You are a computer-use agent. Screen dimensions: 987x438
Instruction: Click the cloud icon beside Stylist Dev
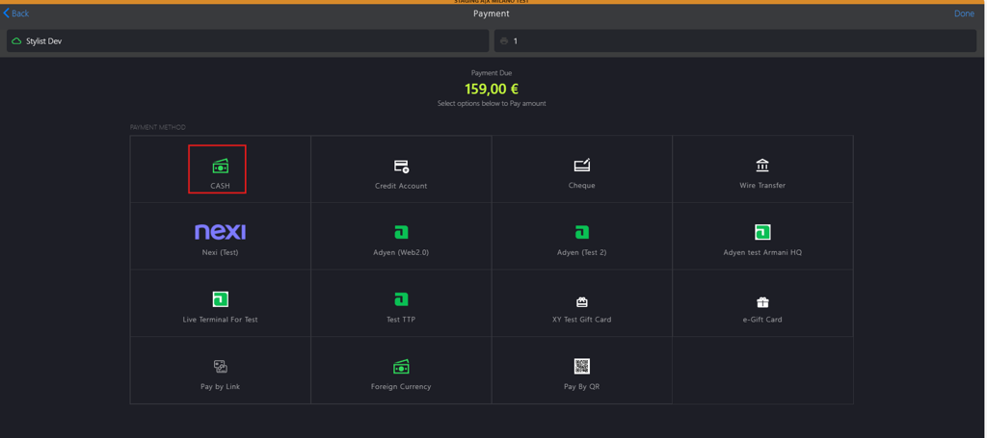[16, 40]
